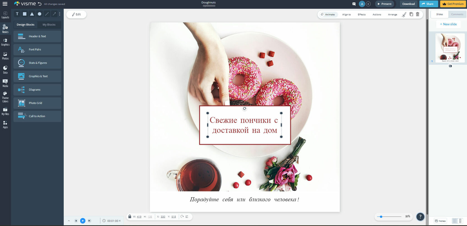Toggle the aspect ratio lock
The height and width of the screenshot is (226, 467).
(x=130, y=217)
